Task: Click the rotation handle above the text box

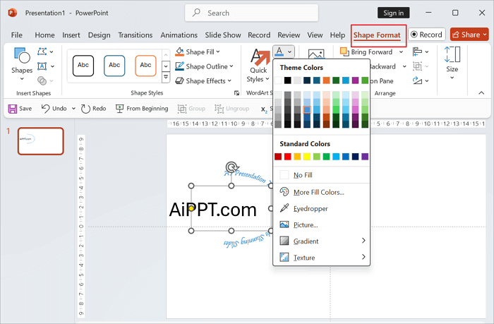Action: tap(231, 167)
